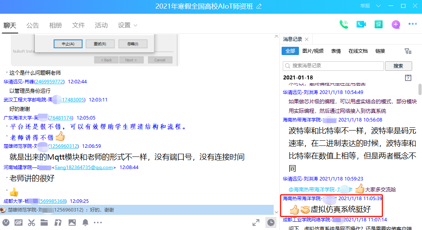Click the 搜索消息记录 search field
Viewport: 422px width, 230px height.
tap(333, 66)
